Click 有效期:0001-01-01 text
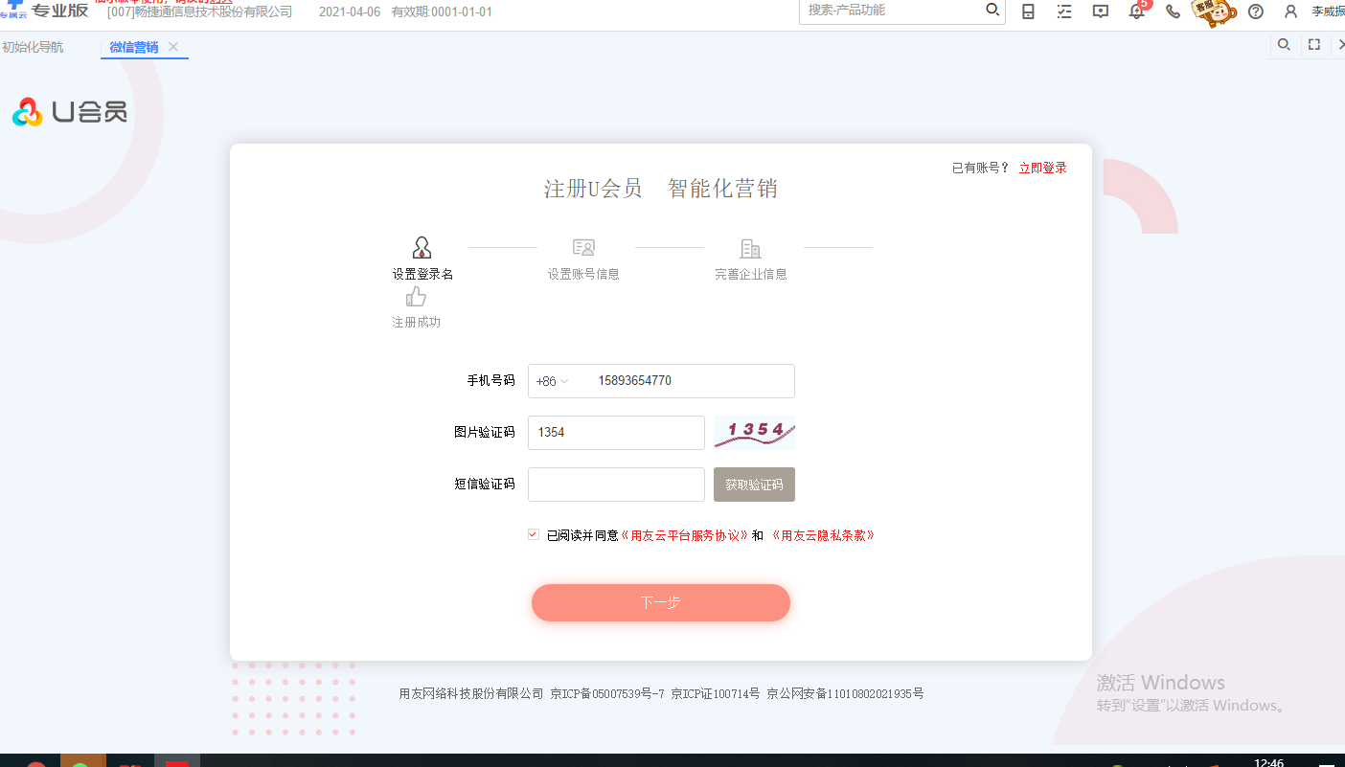The image size is (1345, 767). [442, 11]
